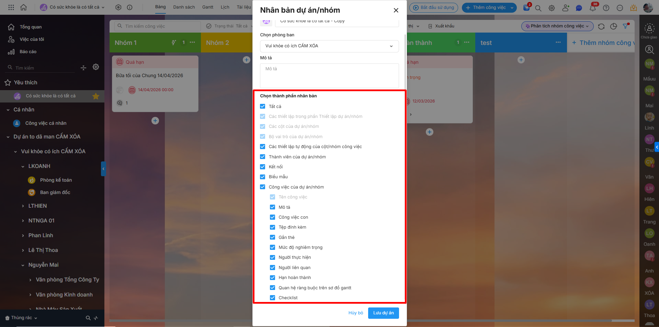659x327 pixels.
Task: Open the shopping cart icon with badge
Action: (x=526, y=8)
